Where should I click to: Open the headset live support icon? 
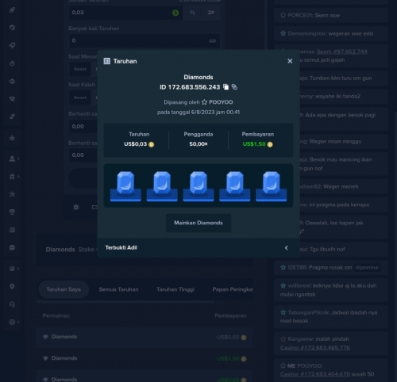[12, 304]
